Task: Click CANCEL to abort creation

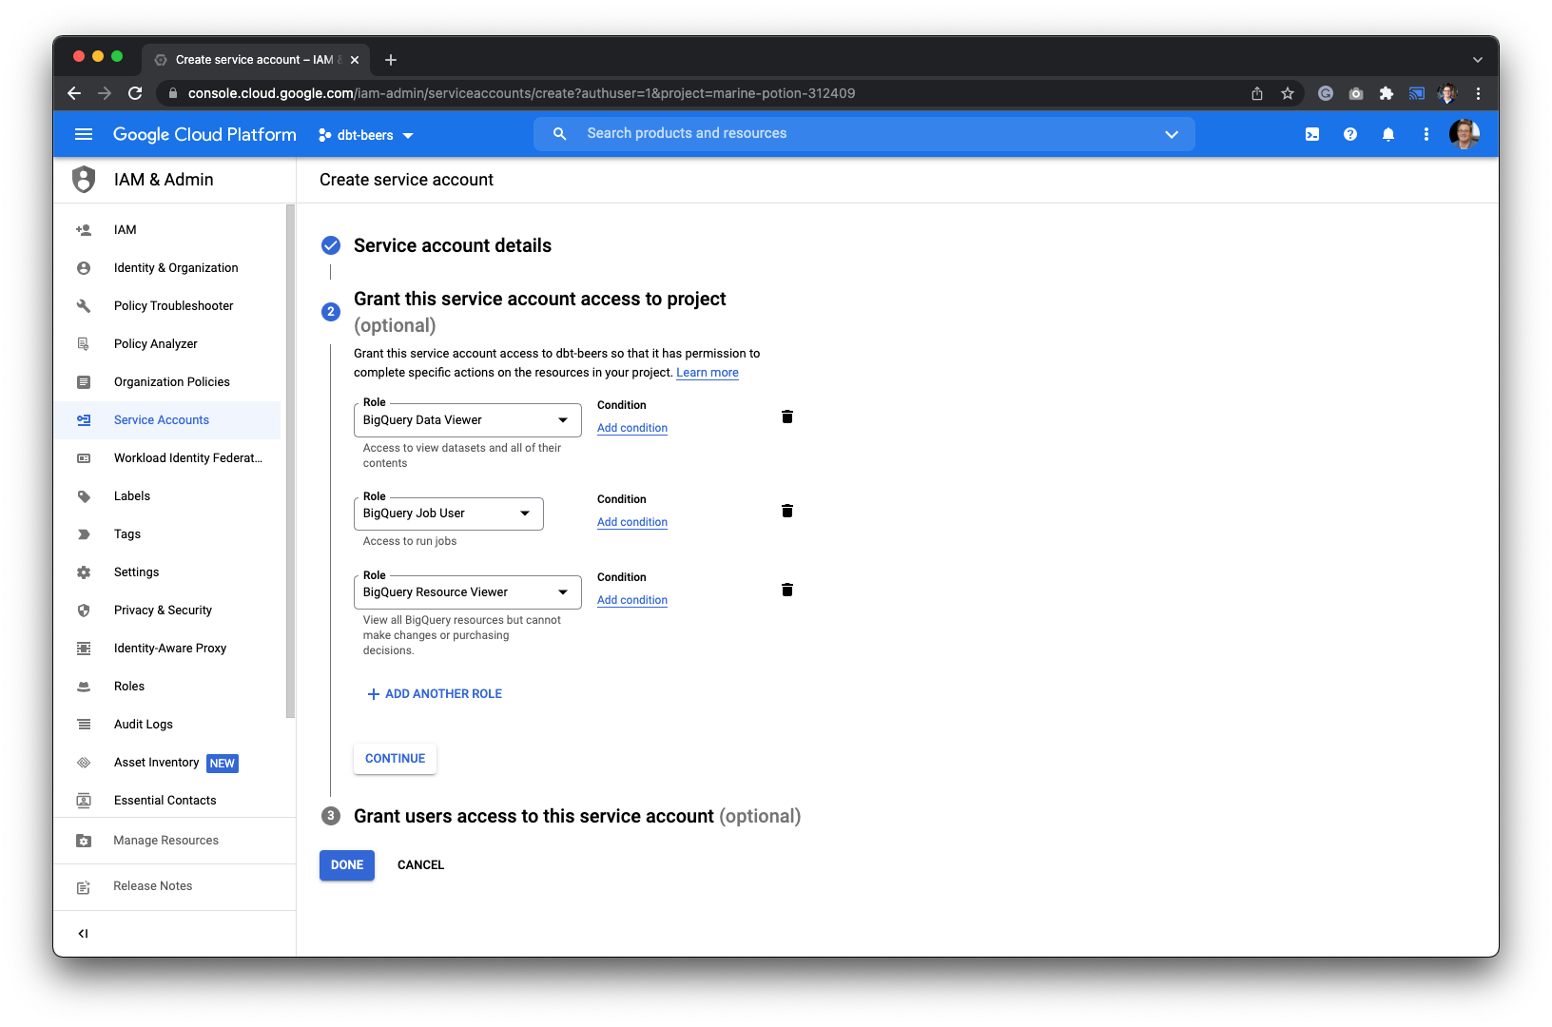Action: point(420,865)
